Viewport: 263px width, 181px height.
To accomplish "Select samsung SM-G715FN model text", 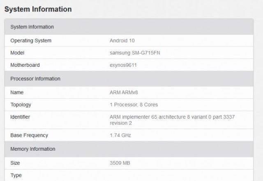I will 135,53.
